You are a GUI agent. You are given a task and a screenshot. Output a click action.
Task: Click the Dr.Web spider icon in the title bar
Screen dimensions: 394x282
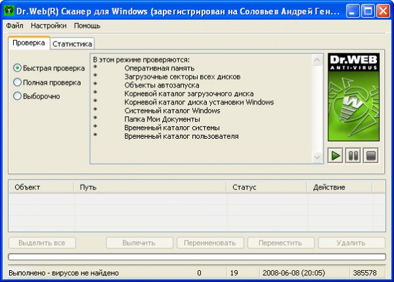(x=9, y=11)
